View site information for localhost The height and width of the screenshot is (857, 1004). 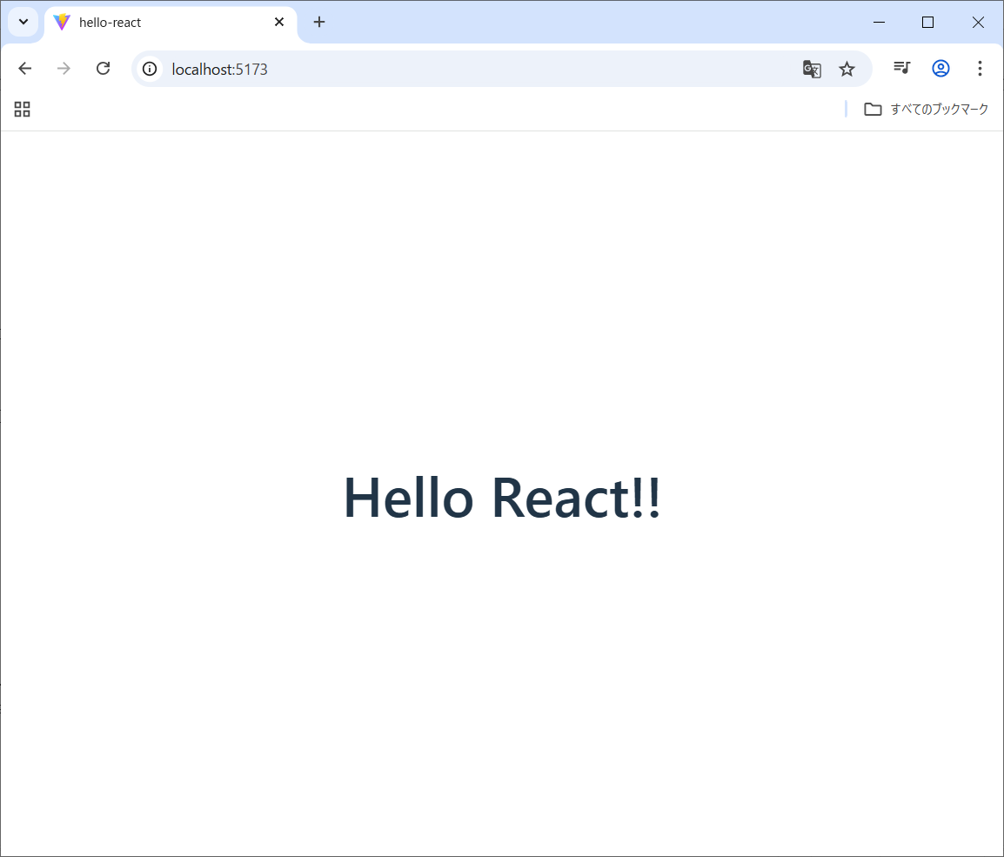pos(150,69)
